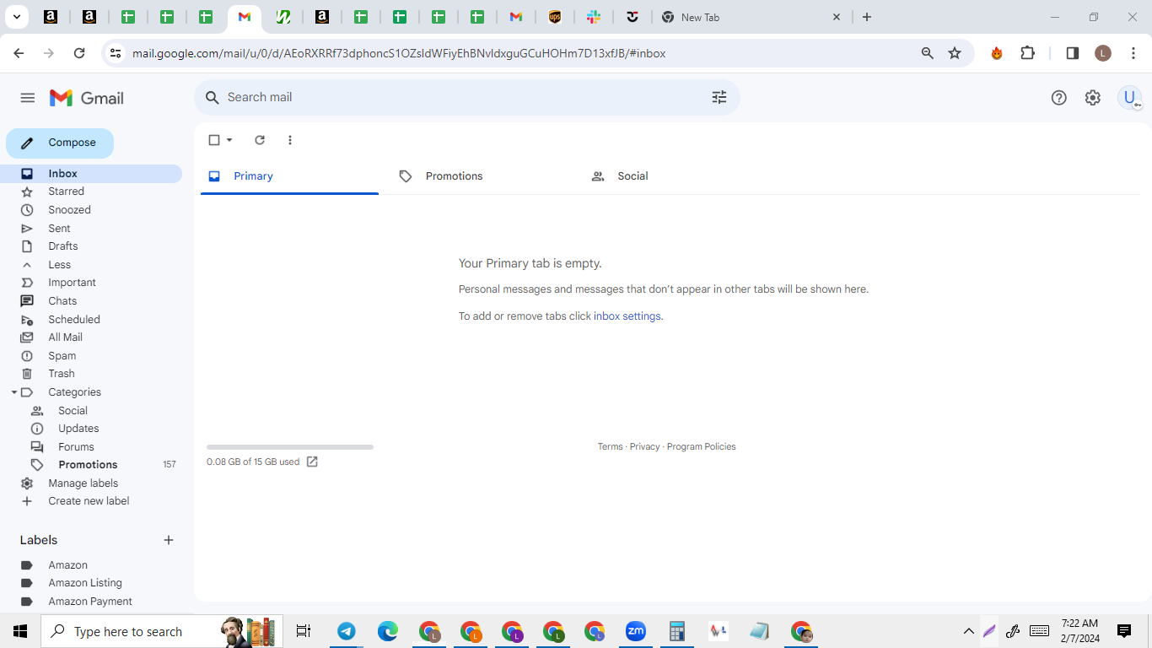
Task: Switch to the New Tab browser tab
Action: click(x=751, y=17)
